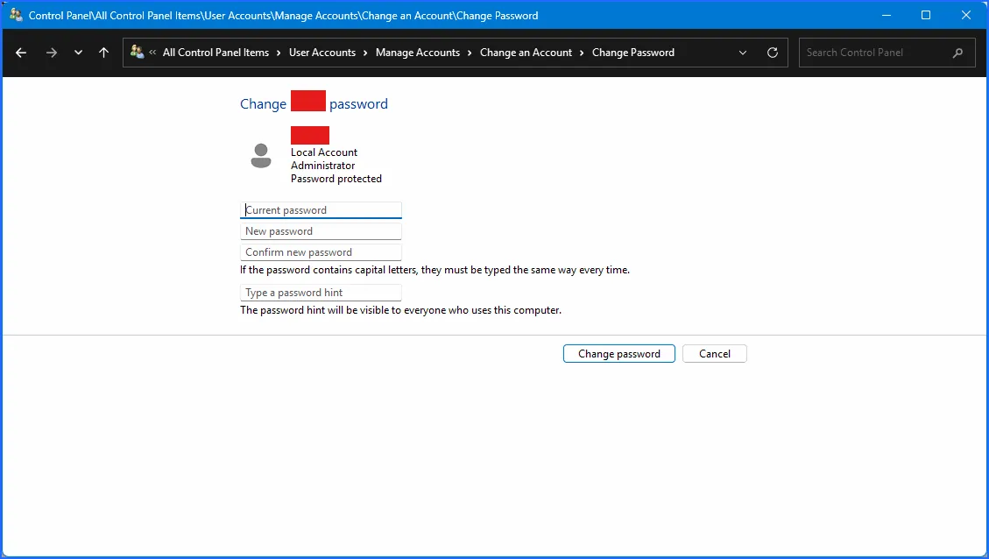
Task: Click the user account avatar picture
Action: coord(261,156)
